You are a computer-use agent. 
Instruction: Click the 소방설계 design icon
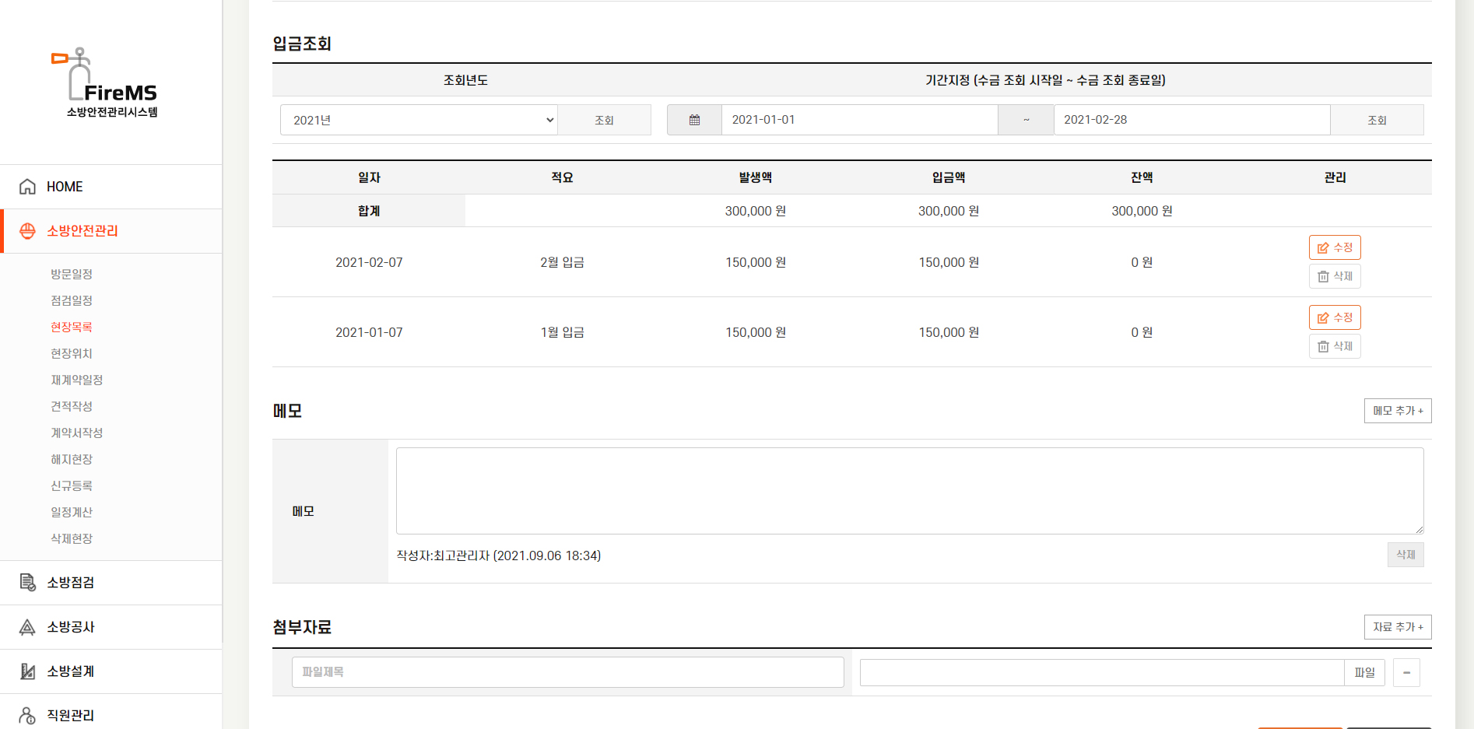coord(27,671)
